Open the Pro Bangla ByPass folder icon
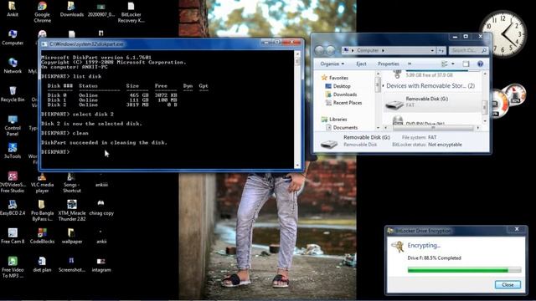 pos(42,211)
